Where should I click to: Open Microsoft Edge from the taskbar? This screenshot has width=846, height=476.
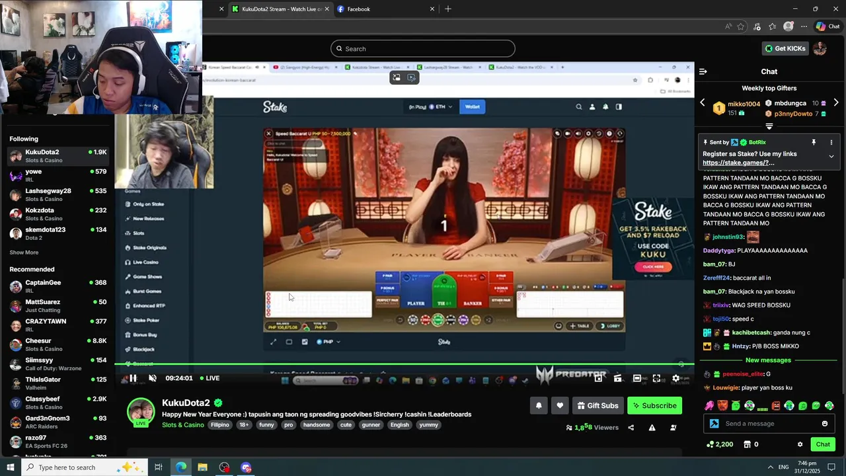[181, 467]
